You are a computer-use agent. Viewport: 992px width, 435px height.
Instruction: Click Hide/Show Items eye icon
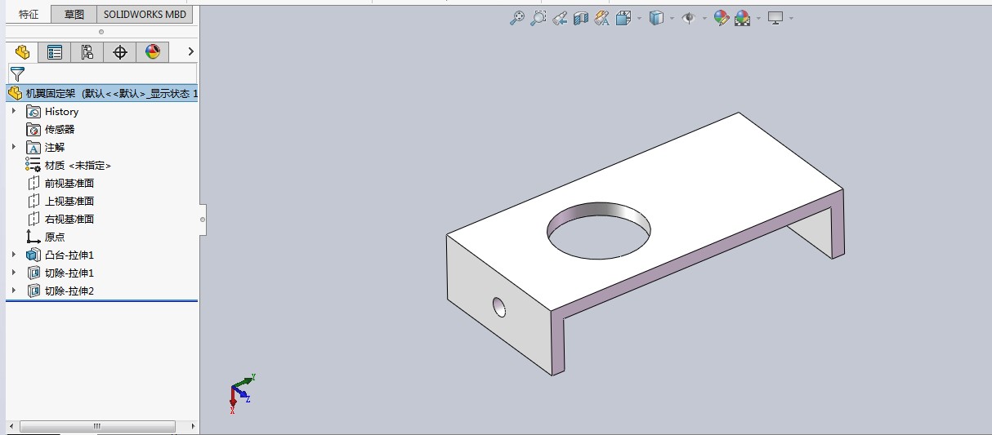[x=688, y=17]
